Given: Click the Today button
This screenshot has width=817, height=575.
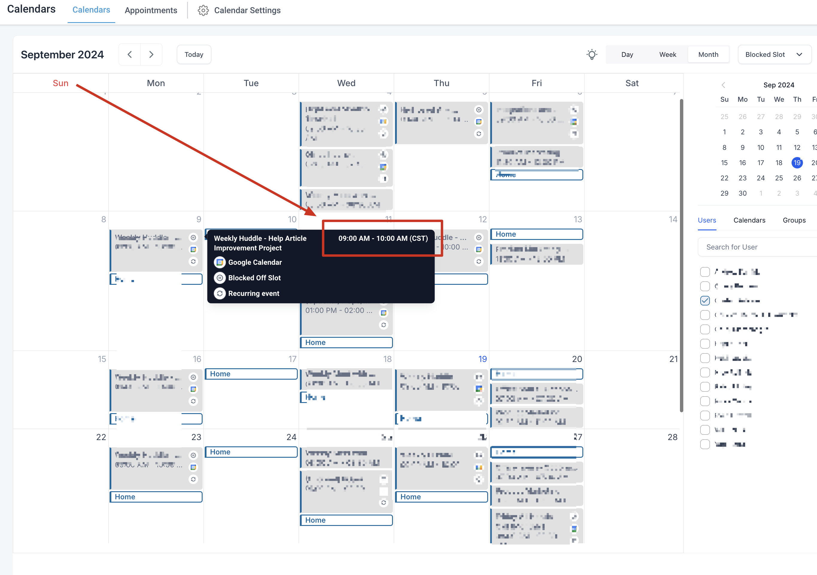Looking at the screenshot, I should [194, 54].
